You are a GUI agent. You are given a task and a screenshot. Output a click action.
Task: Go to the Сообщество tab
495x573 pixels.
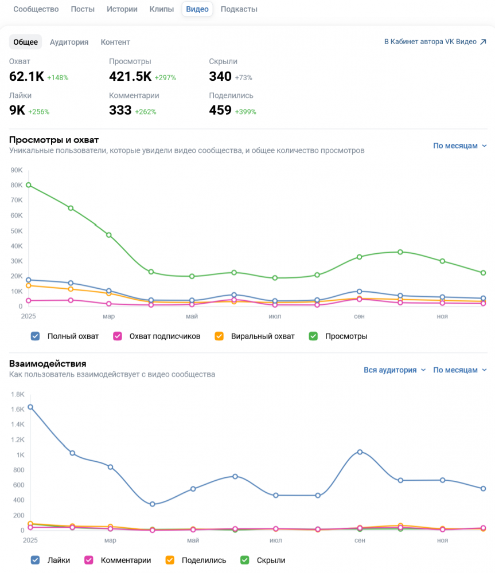(x=36, y=9)
